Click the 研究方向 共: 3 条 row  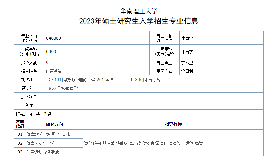(139, 114)
